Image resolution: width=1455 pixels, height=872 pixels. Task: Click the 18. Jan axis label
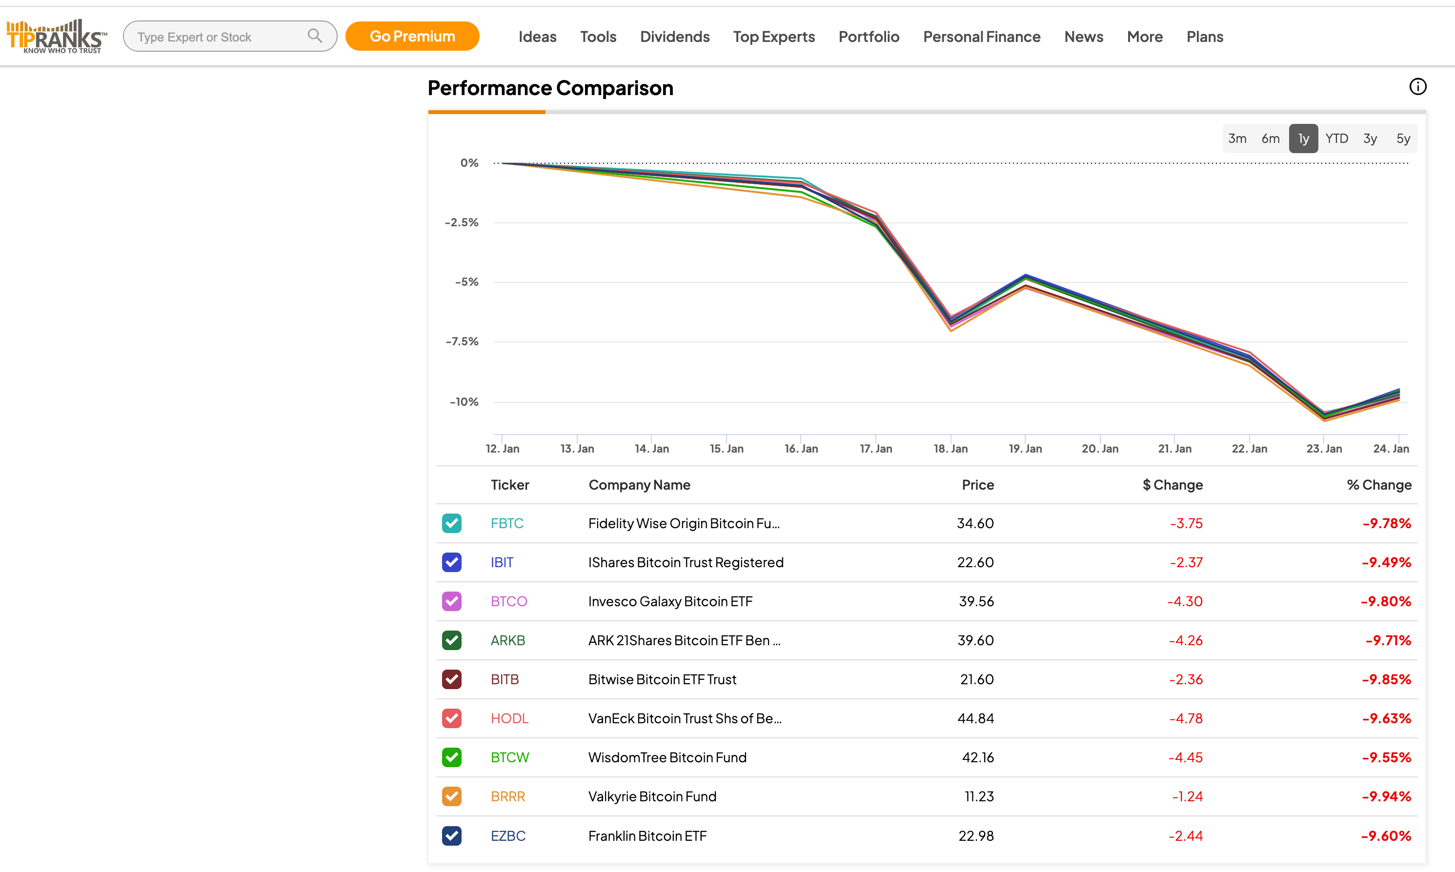point(950,448)
